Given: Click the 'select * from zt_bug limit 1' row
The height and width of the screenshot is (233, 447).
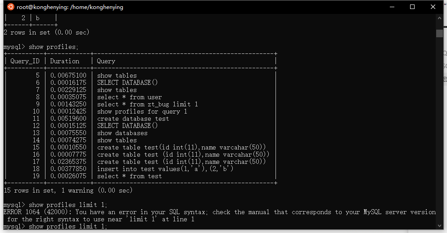Looking at the screenshot, I should [x=147, y=104].
